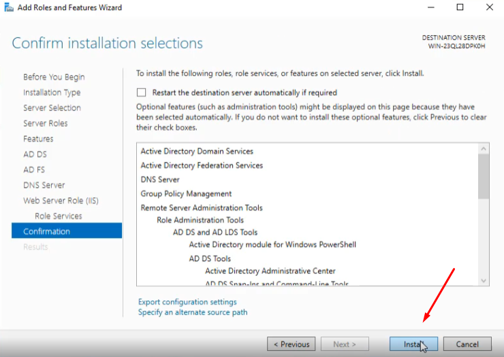Click the WIN-23QL28DPK0H destination server name
The image size is (504, 357).
(456, 46)
